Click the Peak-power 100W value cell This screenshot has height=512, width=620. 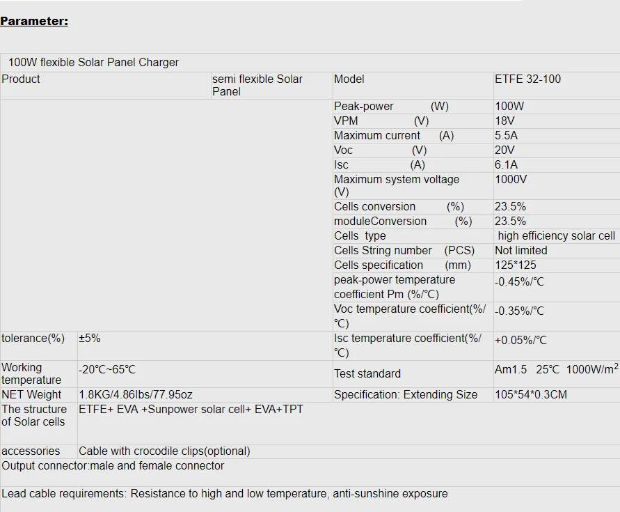pyautogui.click(x=509, y=106)
